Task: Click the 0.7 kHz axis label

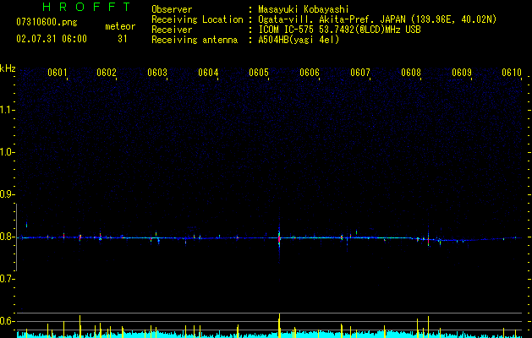Action: tap(7, 279)
